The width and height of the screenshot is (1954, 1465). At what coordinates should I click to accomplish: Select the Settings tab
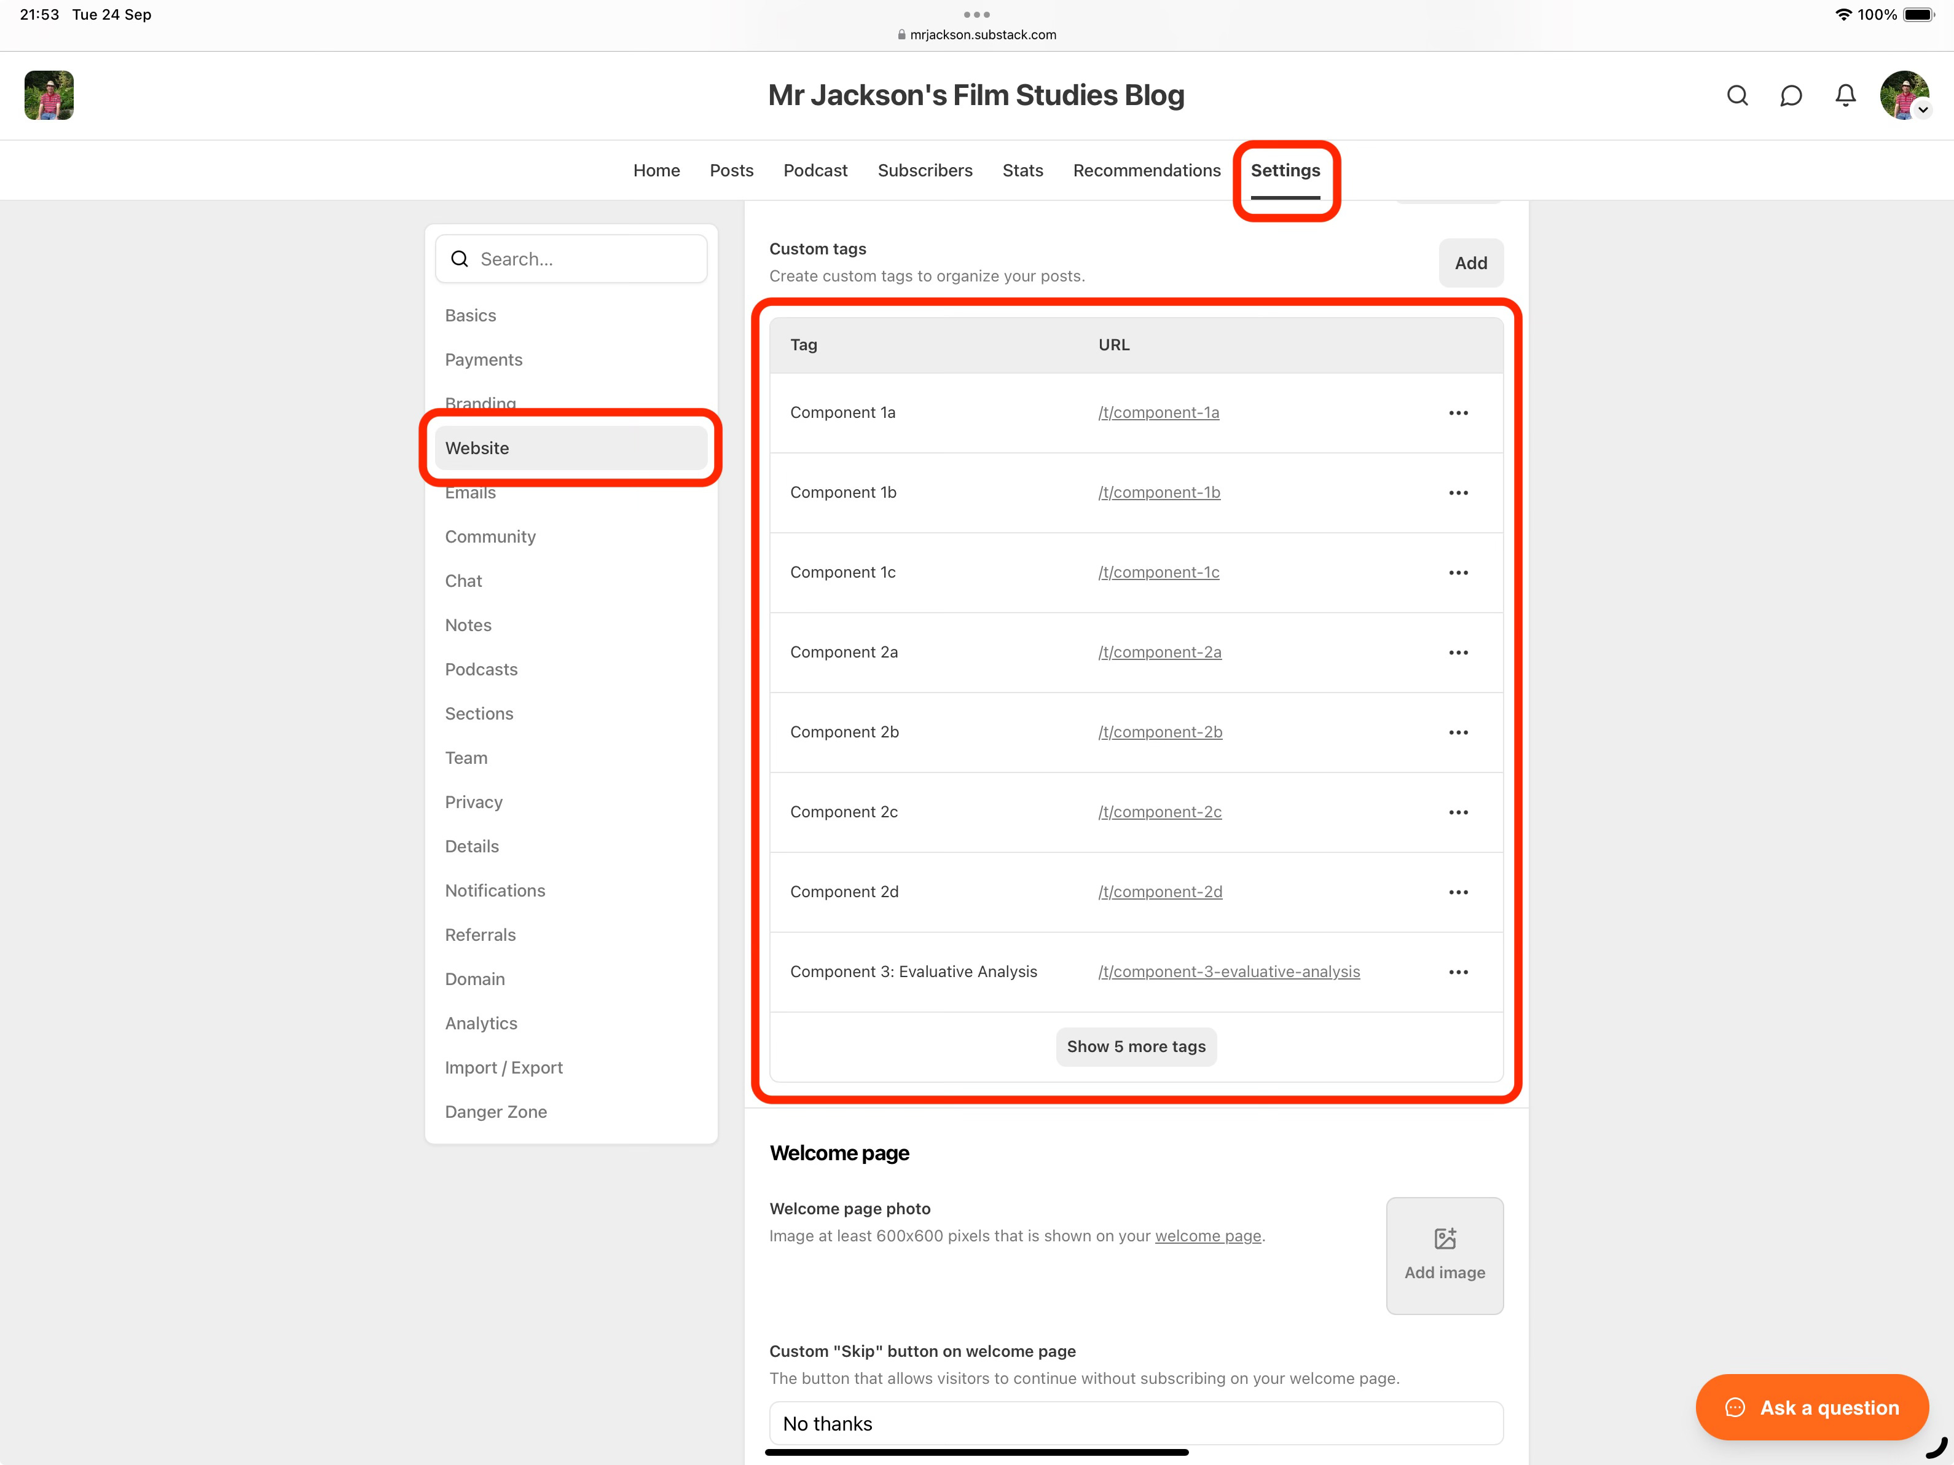click(1285, 171)
